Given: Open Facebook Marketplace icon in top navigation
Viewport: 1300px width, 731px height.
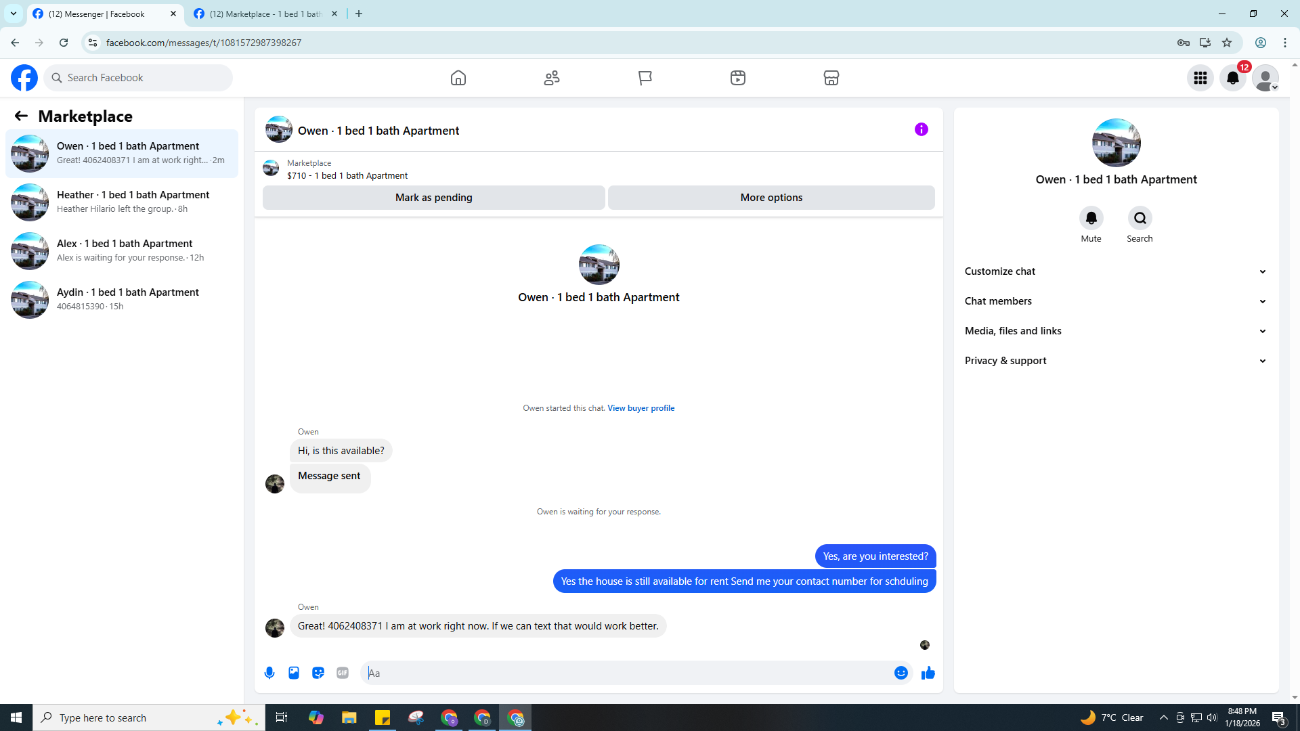Looking at the screenshot, I should pos(831,78).
